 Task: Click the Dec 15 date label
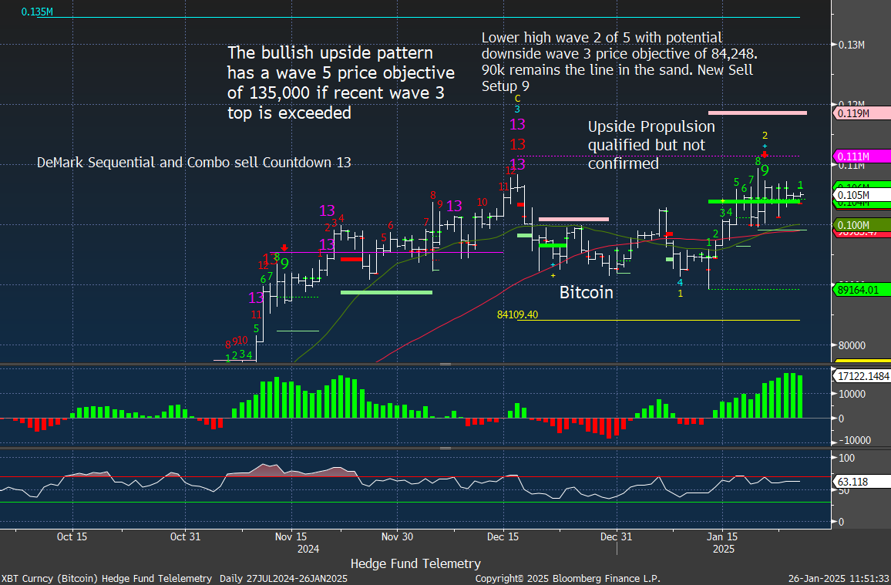point(503,536)
